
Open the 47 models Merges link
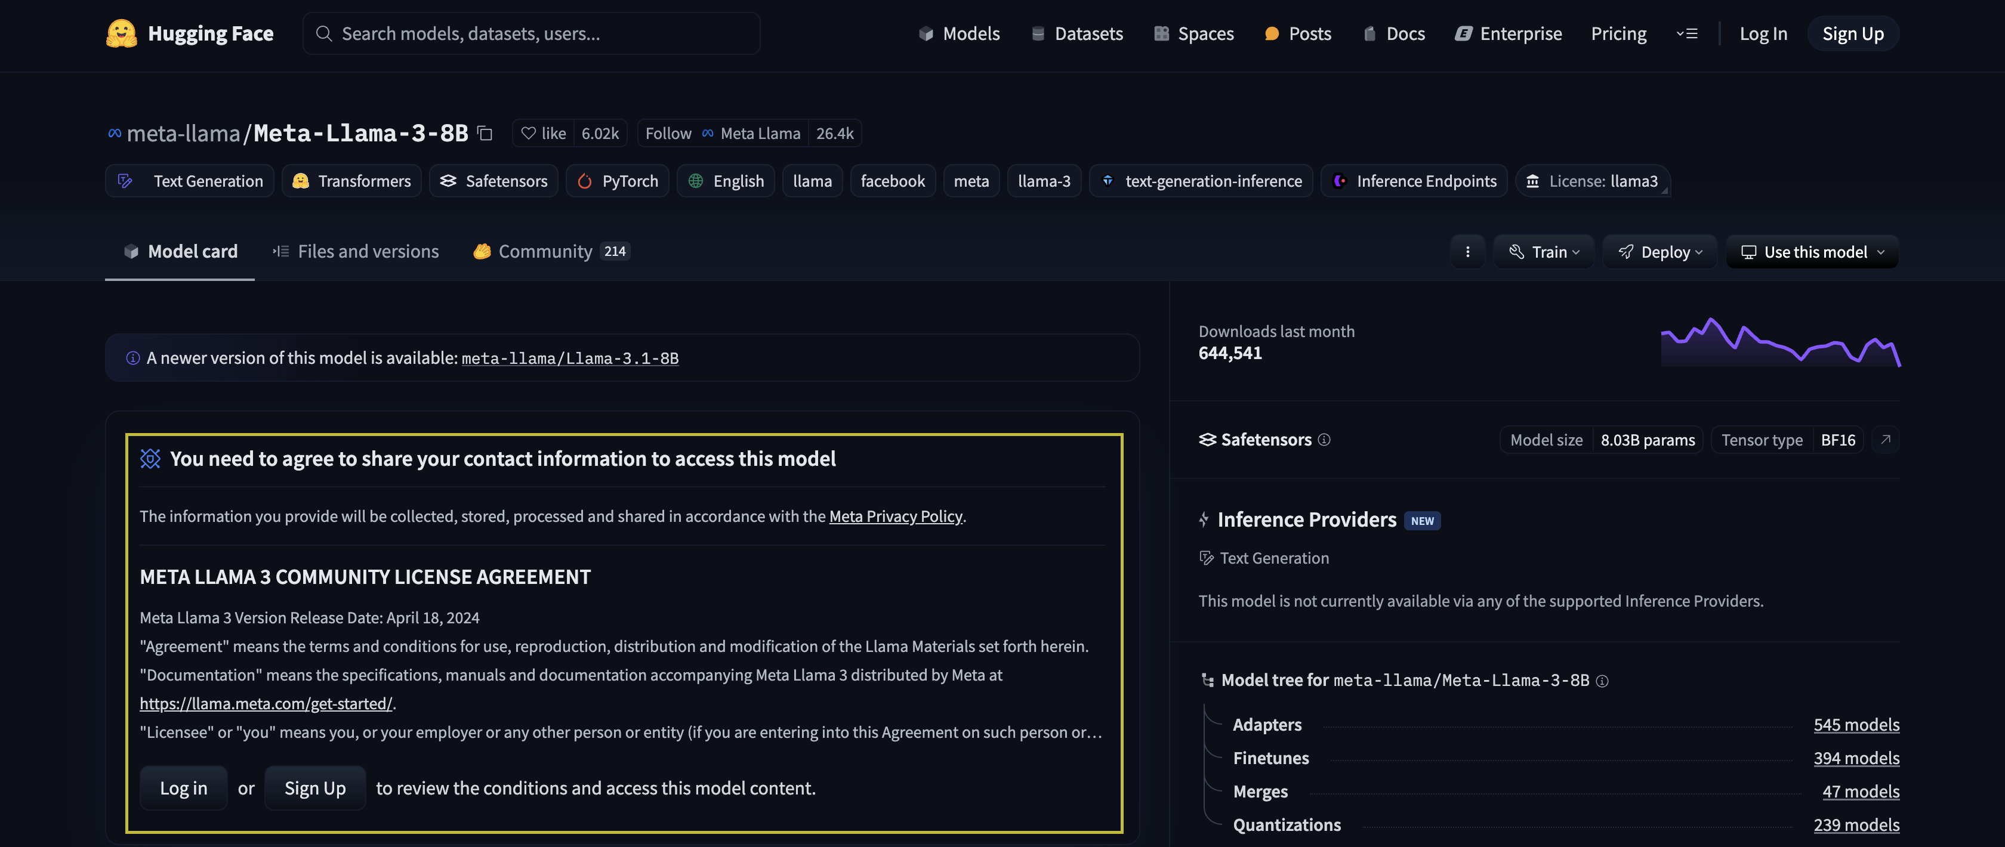1861,791
